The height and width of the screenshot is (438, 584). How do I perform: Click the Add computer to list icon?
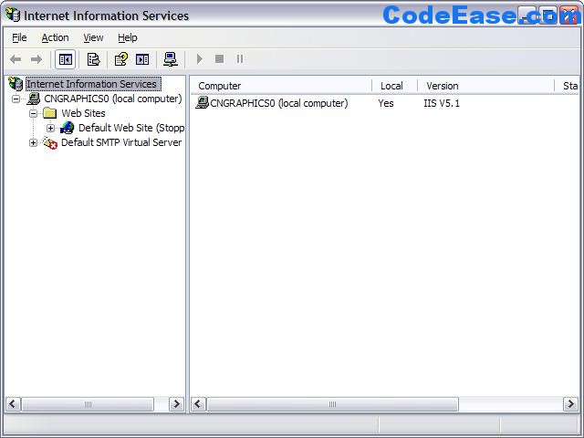click(x=171, y=59)
